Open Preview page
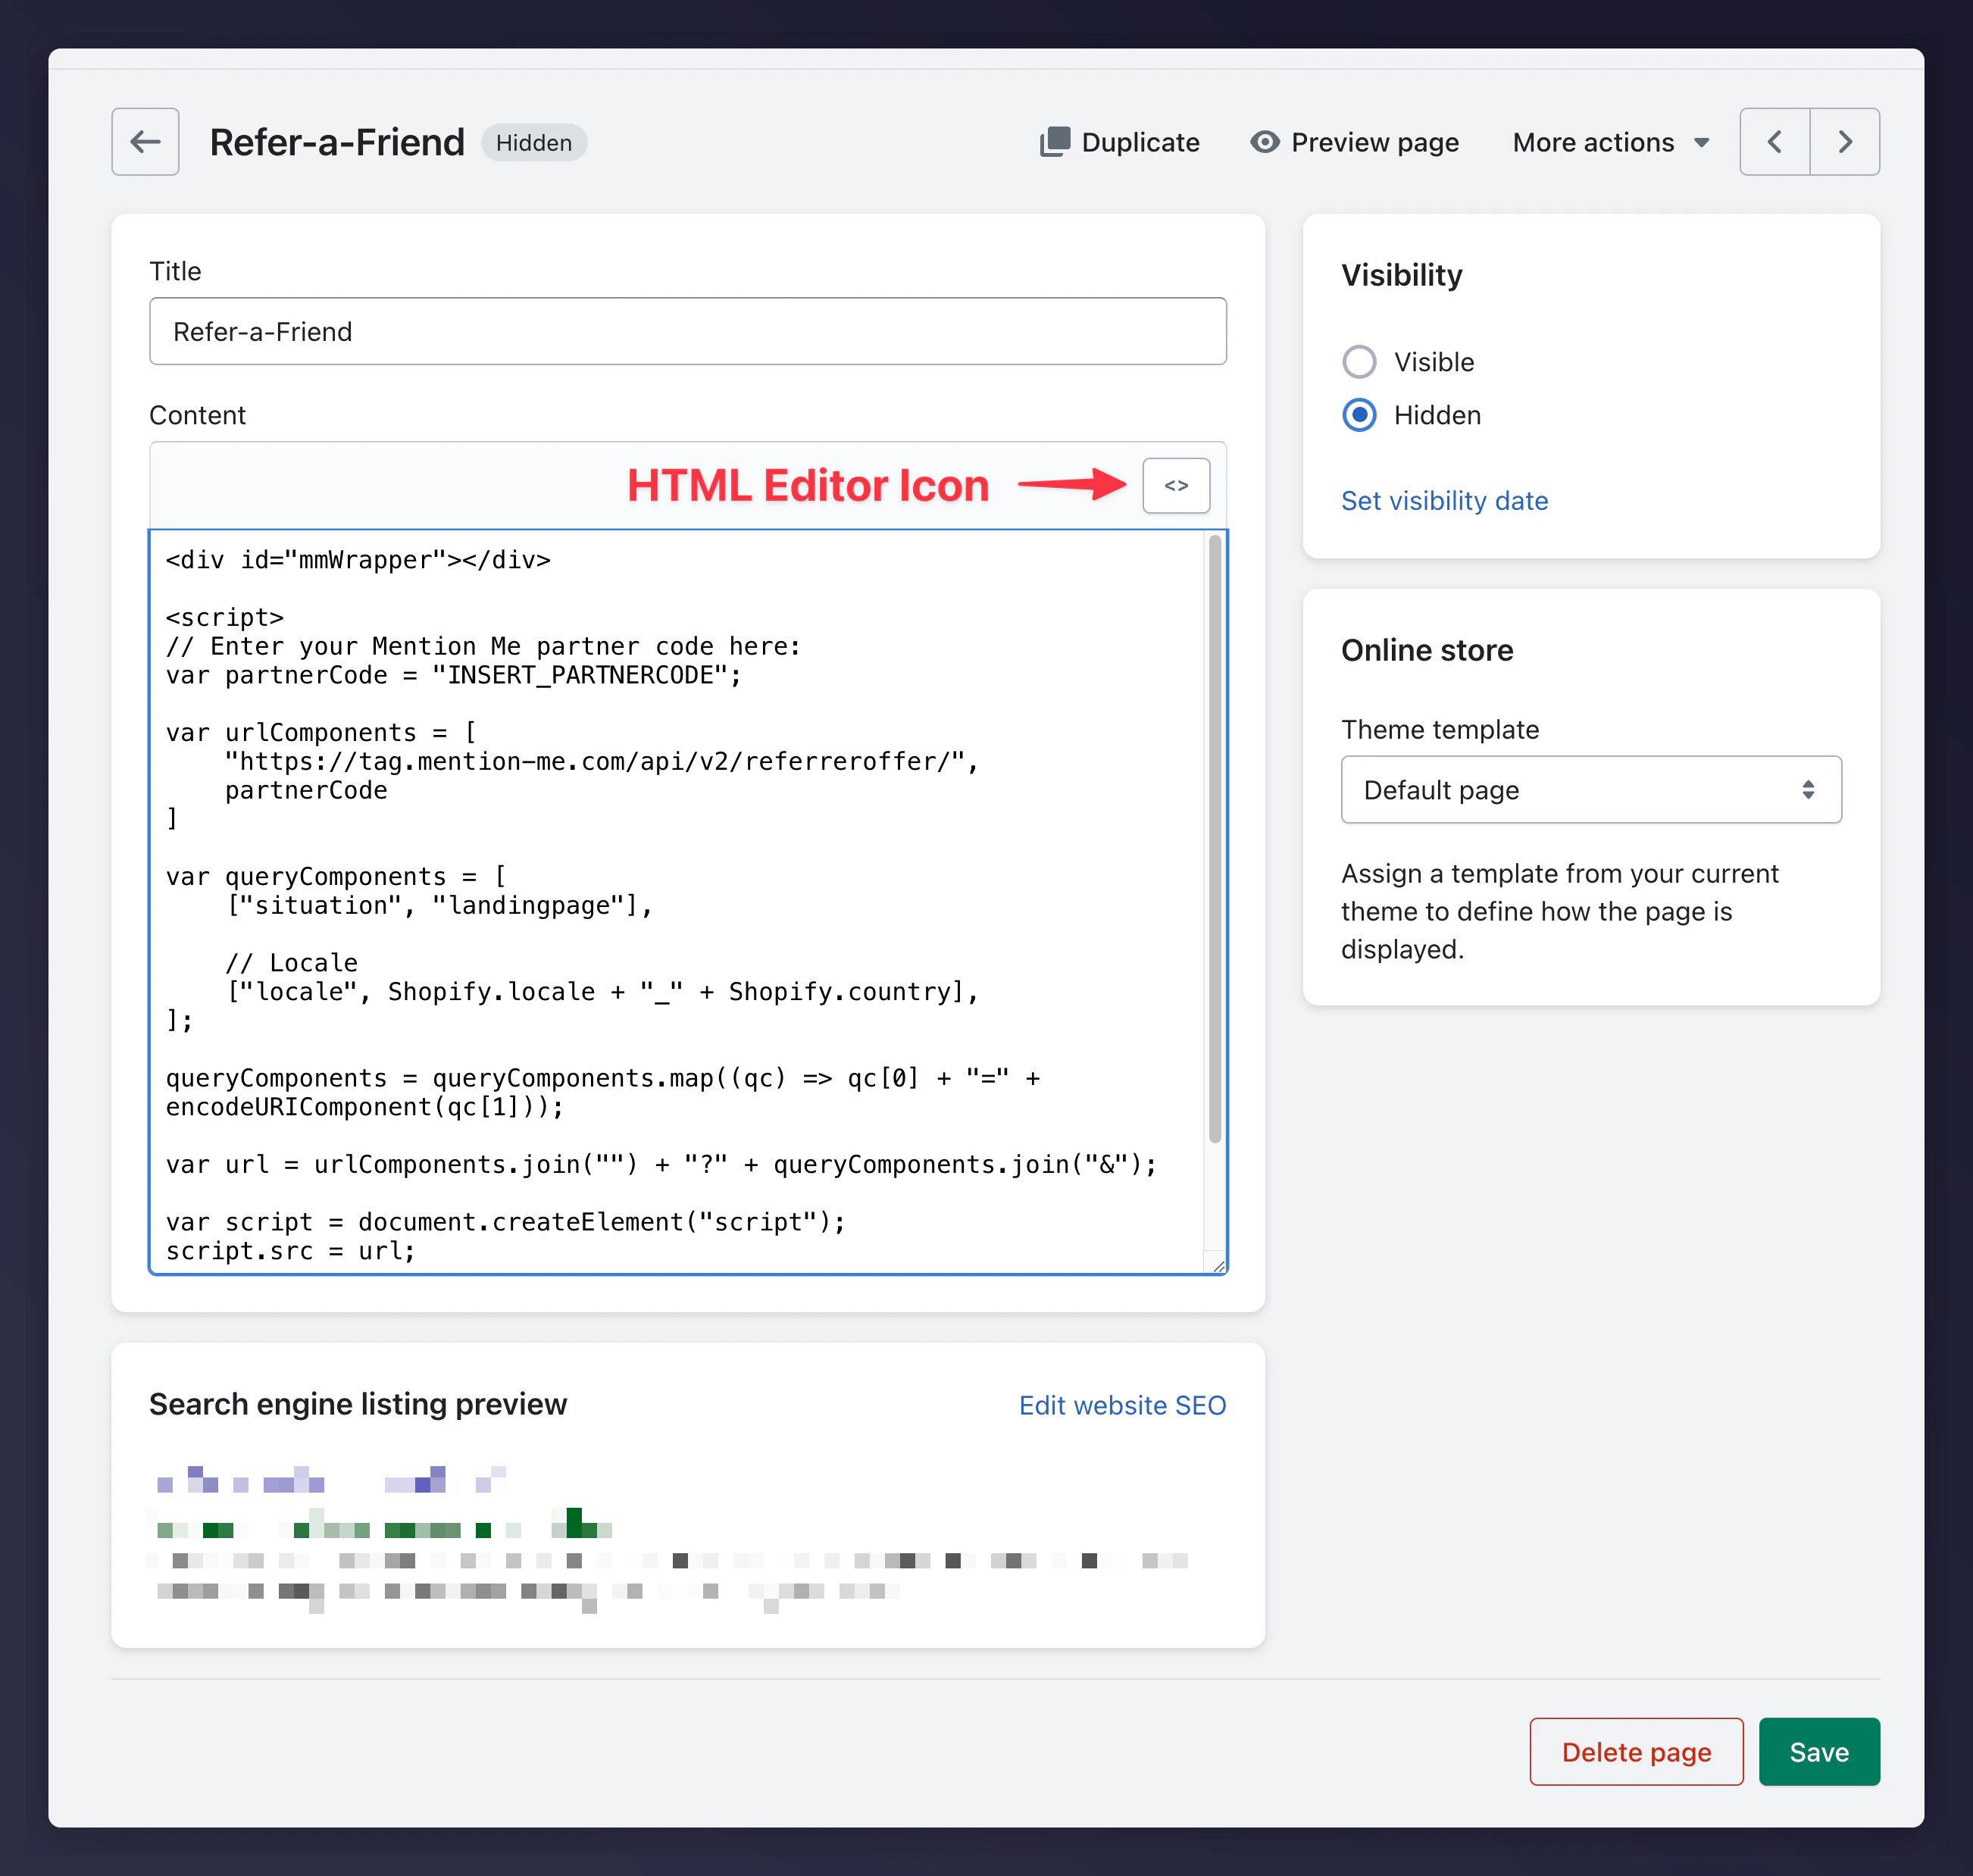The image size is (1973, 1876). (x=1355, y=142)
